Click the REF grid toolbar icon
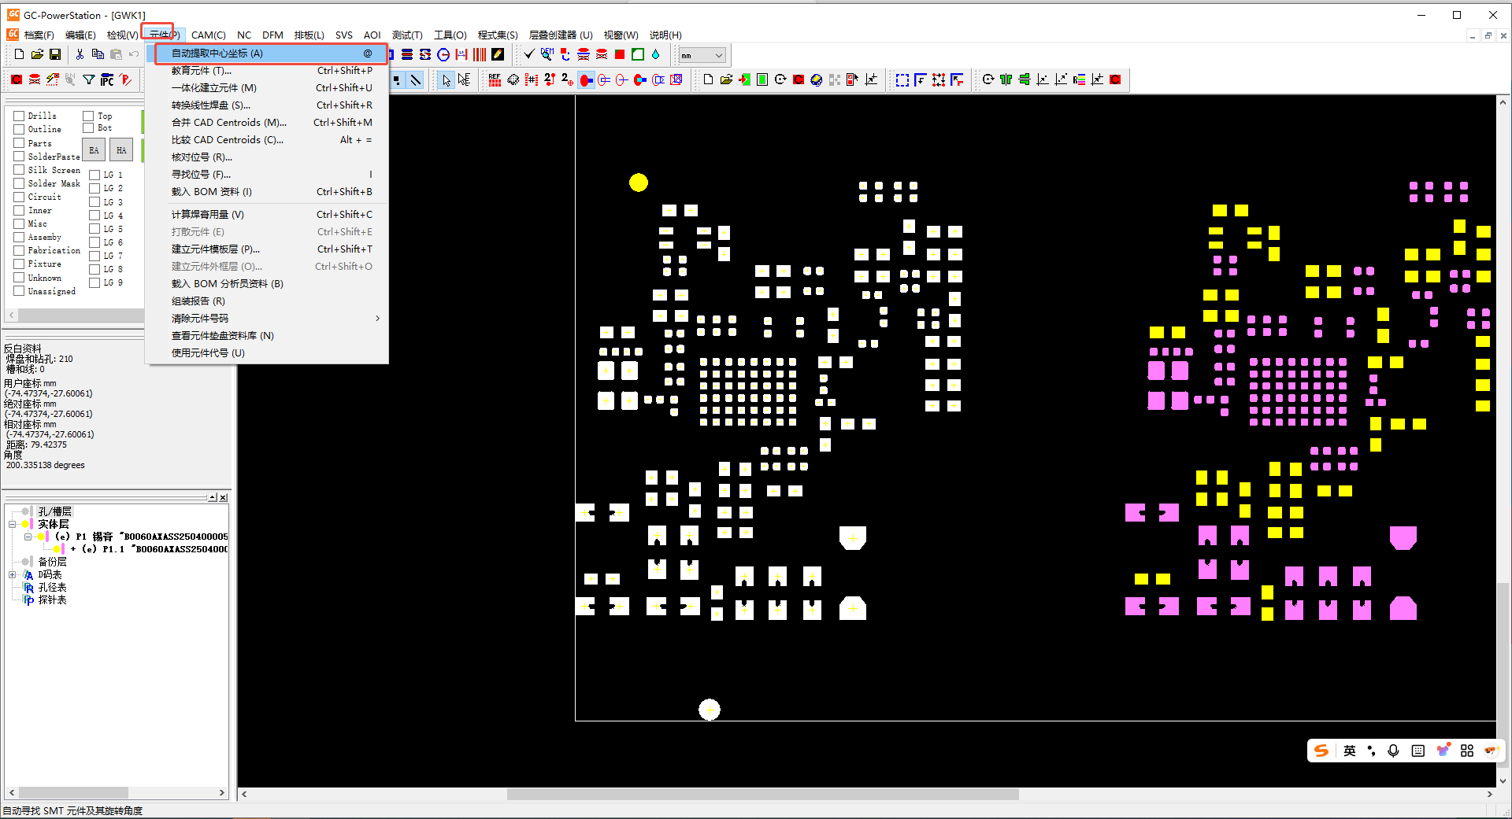Viewport: 1512px width, 819px height. tap(495, 79)
